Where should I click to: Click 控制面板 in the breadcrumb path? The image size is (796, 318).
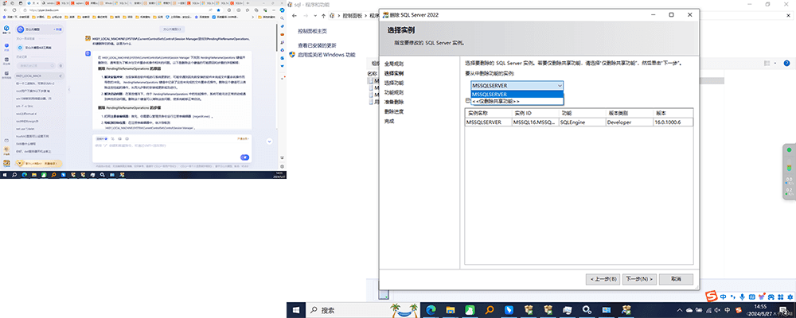(x=353, y=16)
